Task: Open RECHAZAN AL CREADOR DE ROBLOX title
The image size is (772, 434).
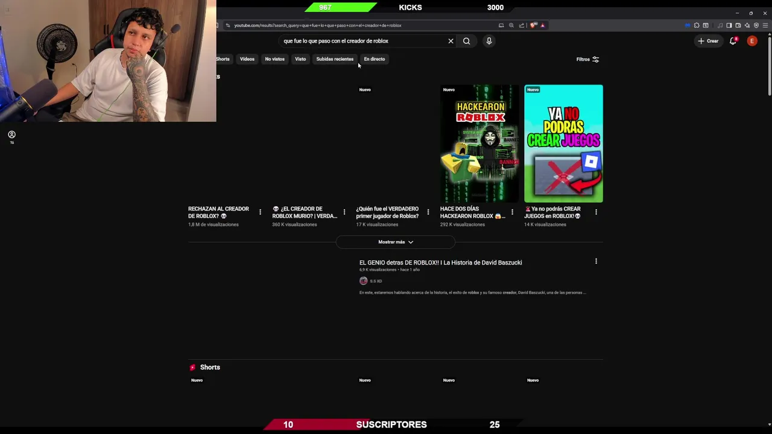Action: pyautogui.click(x=218, y=212)
